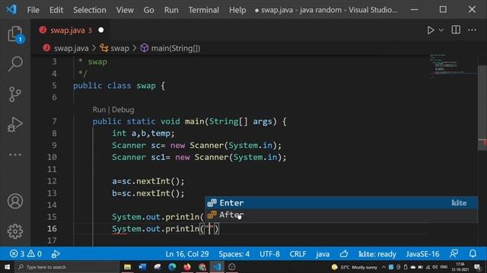Click the errors and warnings indicator

(26, 254)
